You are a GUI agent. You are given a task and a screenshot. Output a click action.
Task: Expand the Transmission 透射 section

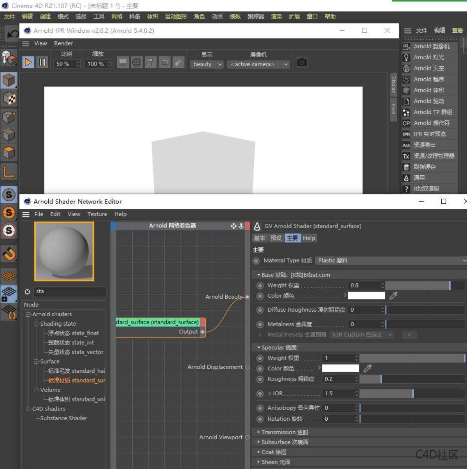click(x=258, y=432)
